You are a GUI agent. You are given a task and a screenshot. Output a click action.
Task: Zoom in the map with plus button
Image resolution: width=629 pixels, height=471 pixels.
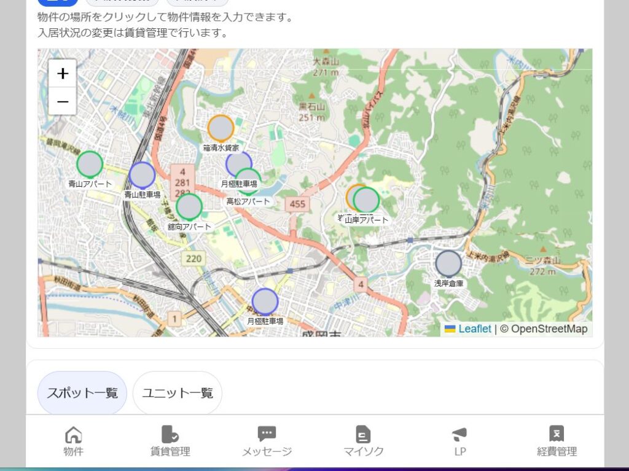pyautogui.click(x=63, y=74)
